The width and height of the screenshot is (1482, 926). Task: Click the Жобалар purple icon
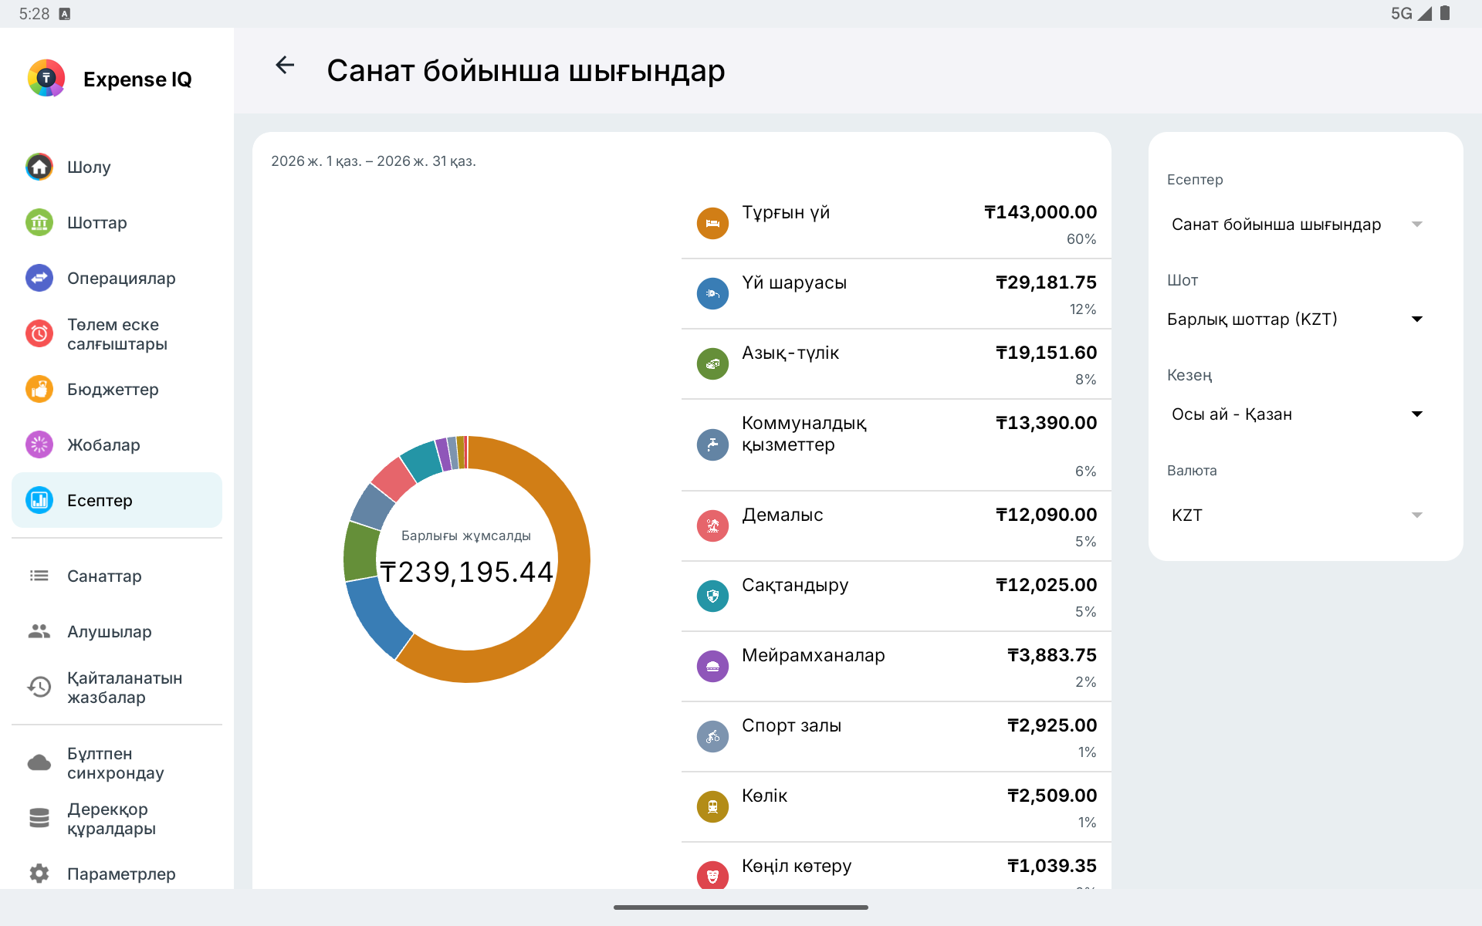point(39,444)
